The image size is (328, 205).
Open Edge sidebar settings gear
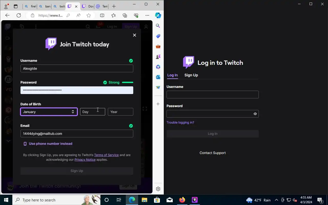[x=158, y=189]
